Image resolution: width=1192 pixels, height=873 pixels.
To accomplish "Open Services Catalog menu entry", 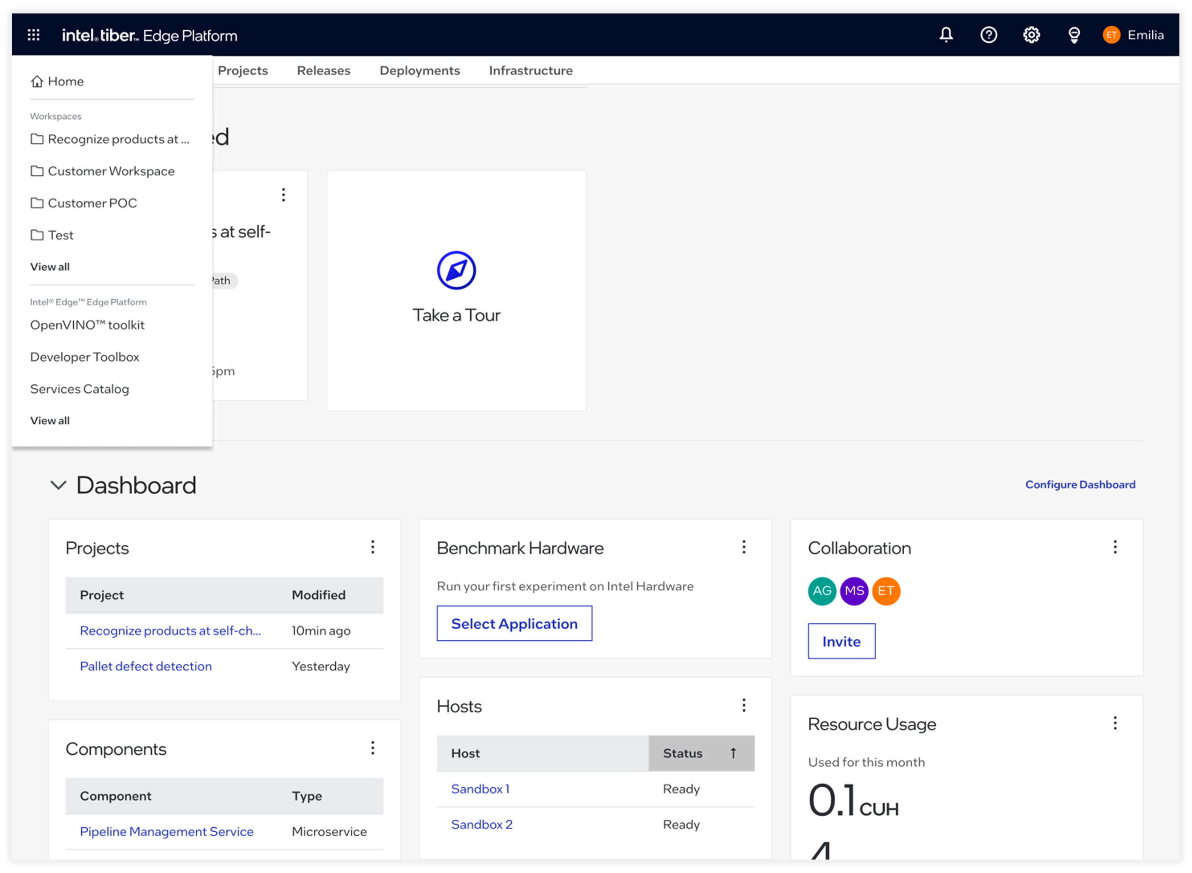I will click(x=79, y=389).
